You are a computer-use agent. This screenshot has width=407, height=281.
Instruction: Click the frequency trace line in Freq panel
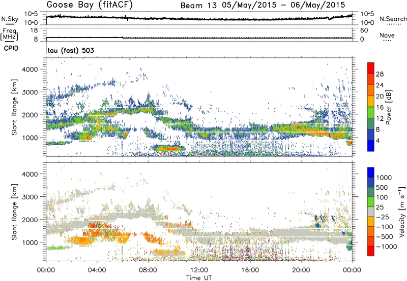(199, 38)
